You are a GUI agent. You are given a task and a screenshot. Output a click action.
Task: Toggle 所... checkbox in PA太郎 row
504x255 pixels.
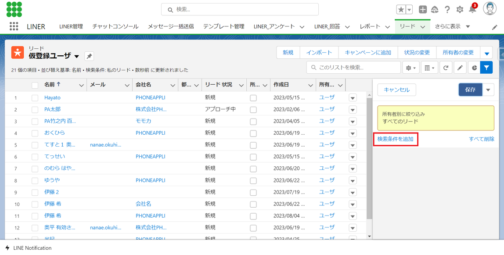point(253,110)
